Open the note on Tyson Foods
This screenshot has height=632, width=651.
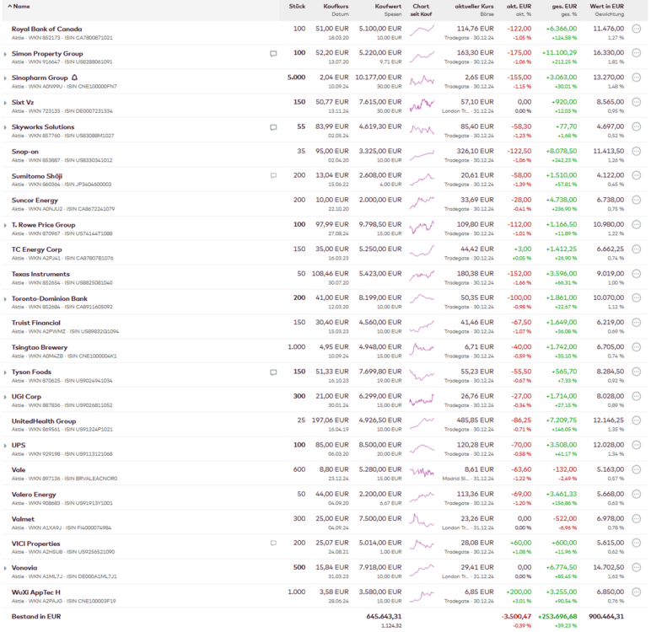pos(273,372)
